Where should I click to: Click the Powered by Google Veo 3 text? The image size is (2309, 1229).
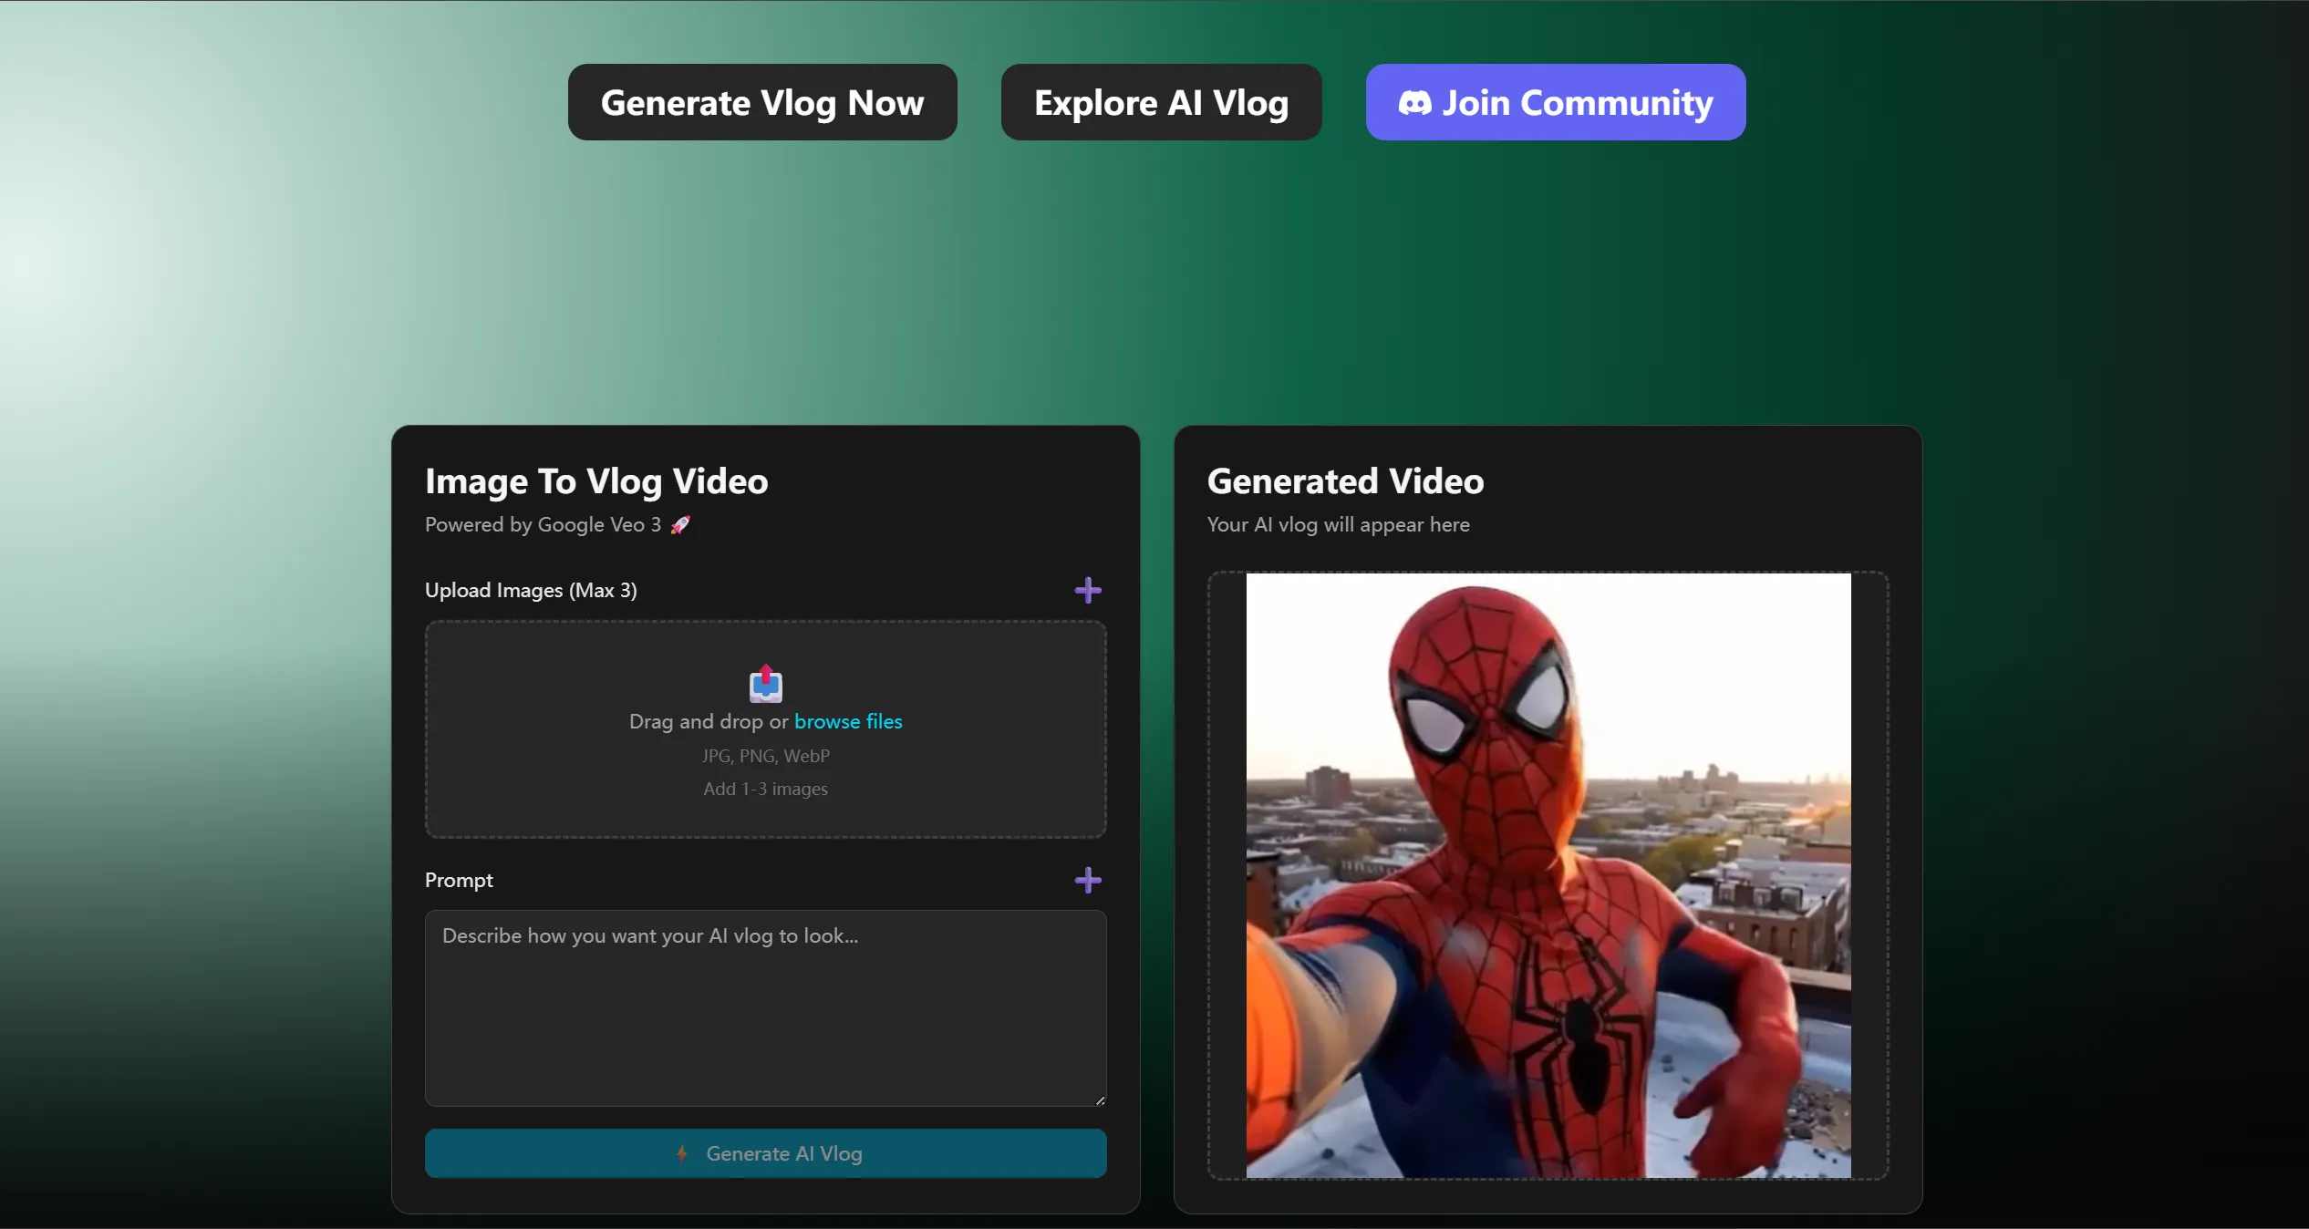coord(543,524)
